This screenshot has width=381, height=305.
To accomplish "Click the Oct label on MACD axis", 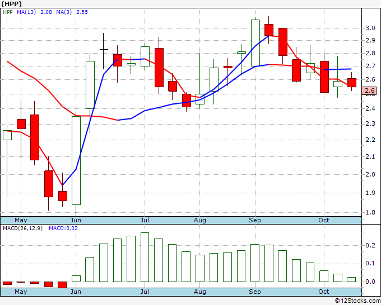I will pyautogui.click(x=324, y=292).
